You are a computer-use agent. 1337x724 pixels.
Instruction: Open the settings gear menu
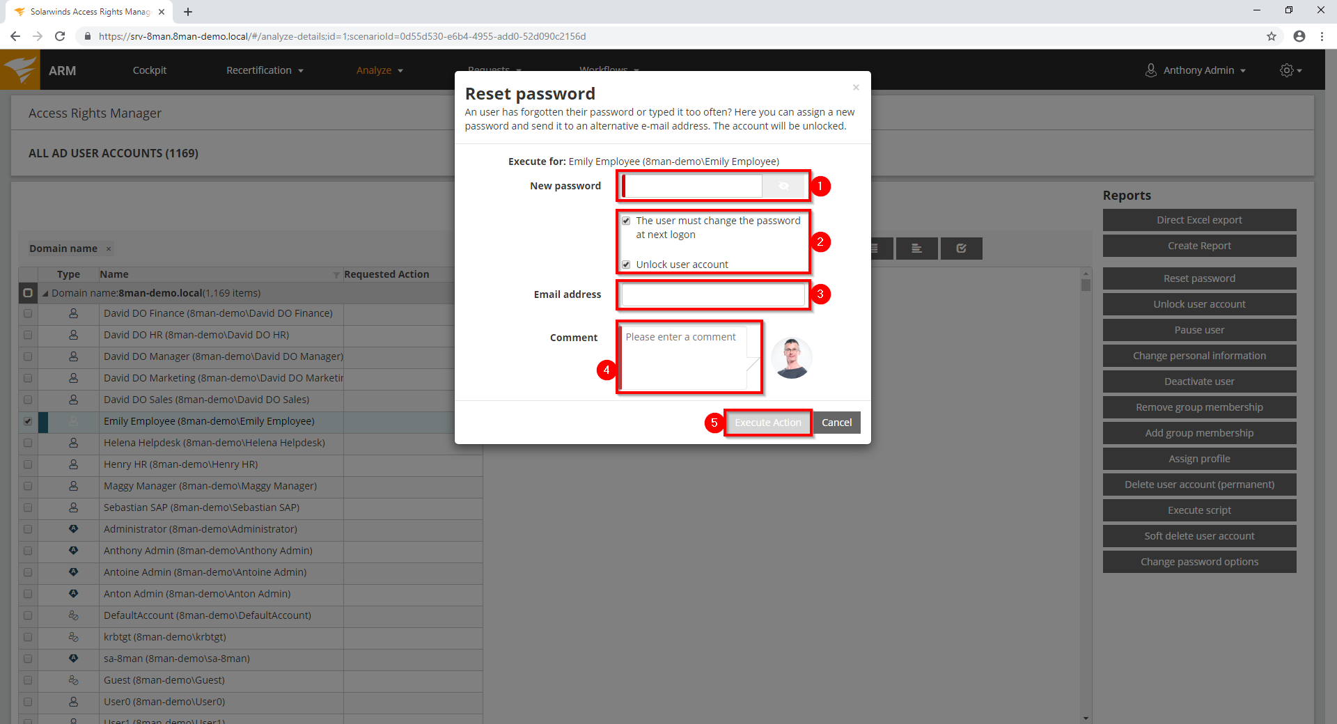click(1290, 70)
